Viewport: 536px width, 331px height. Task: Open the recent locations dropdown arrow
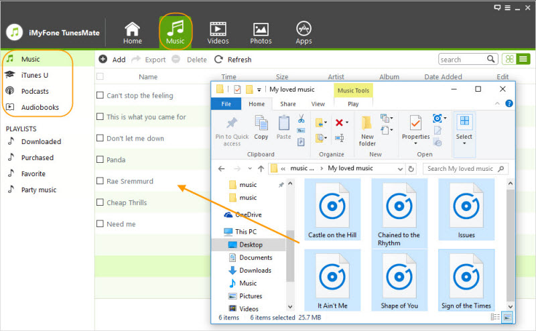click(x=250, y=169)
